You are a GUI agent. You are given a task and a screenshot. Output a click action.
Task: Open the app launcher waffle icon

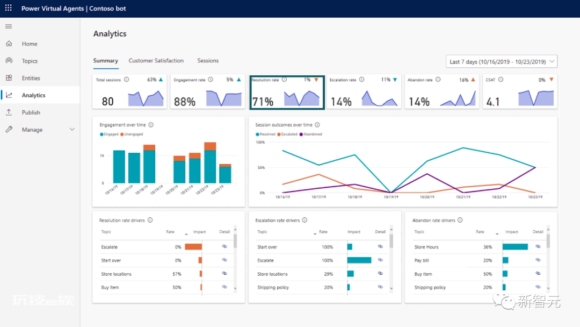8,8
